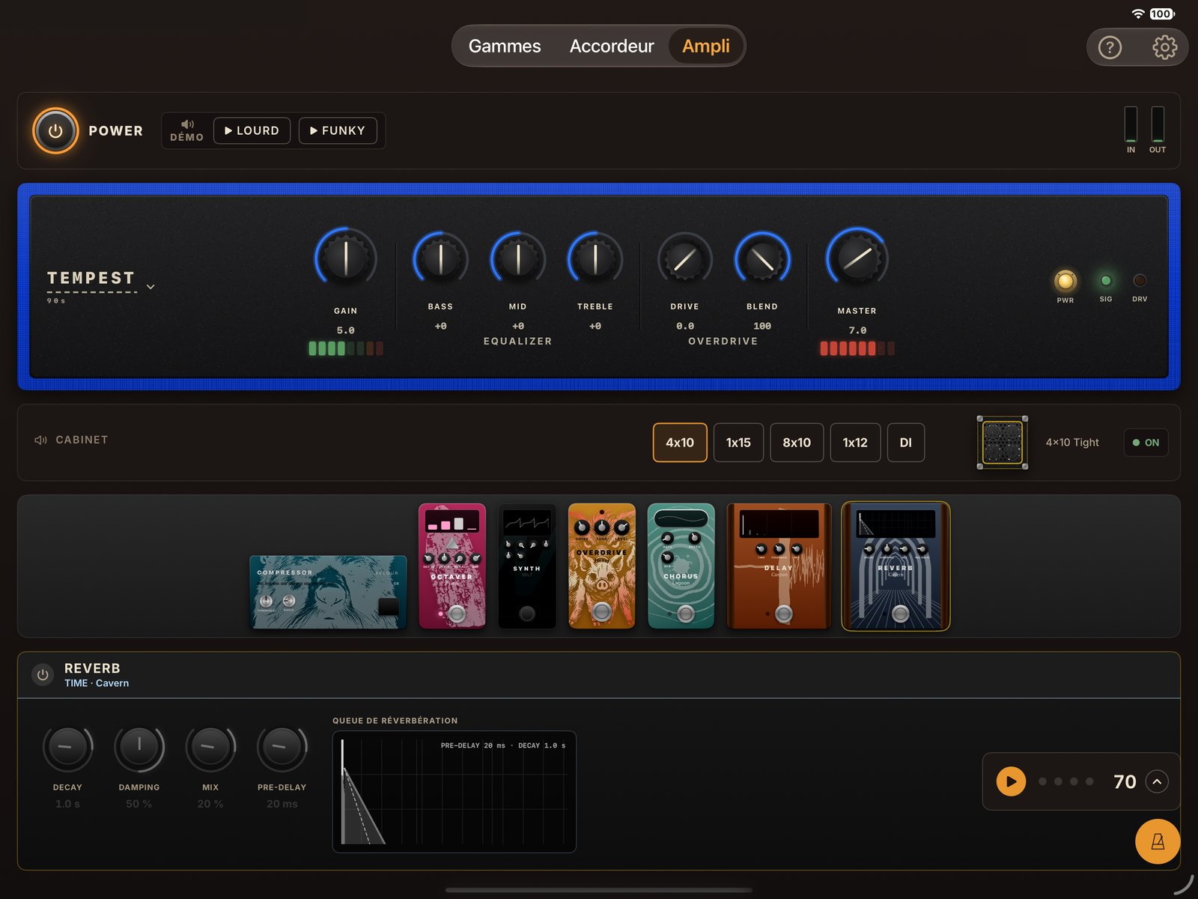This screenshot has height=899, width=1198.
Task: Switch to the Gammes tab
Action: click(x=505, y=46)
